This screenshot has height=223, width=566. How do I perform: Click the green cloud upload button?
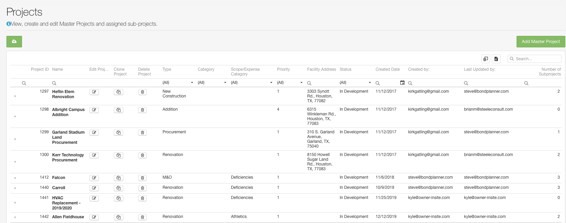[14, 42]
